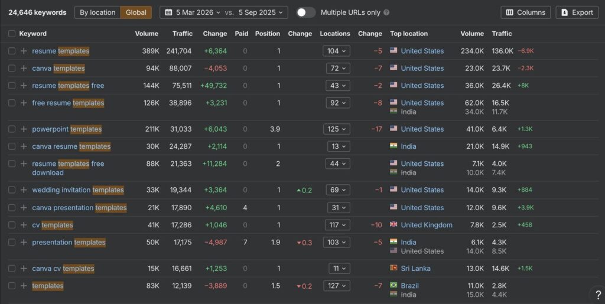Click the plus icon beside canva cv templates
Screen dimensions: 605x304
pos(24,269)
